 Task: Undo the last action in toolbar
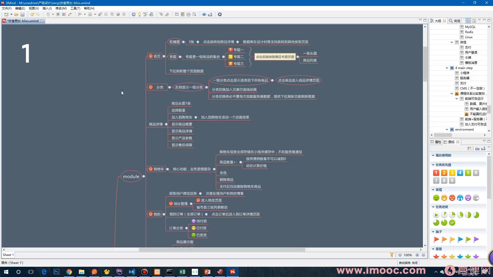click(32, 14)
